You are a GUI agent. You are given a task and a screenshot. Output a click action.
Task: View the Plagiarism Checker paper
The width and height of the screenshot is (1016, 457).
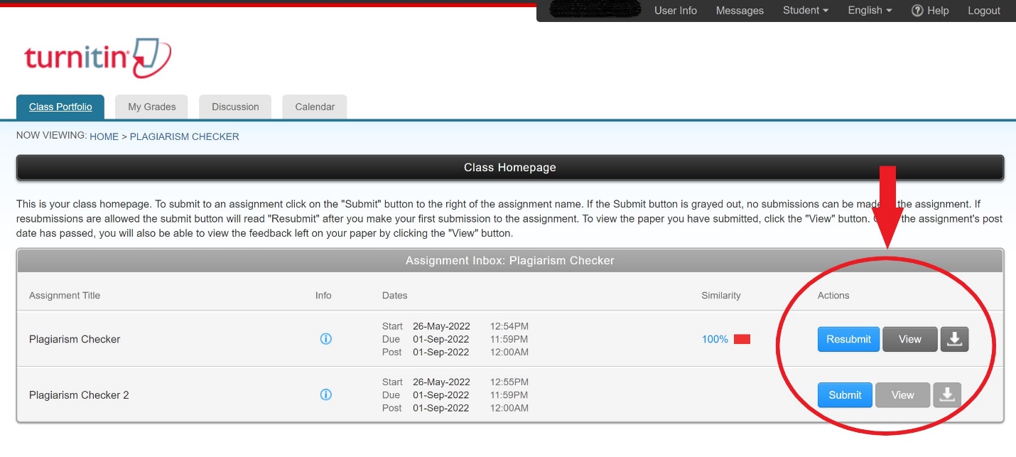(910, 339)
